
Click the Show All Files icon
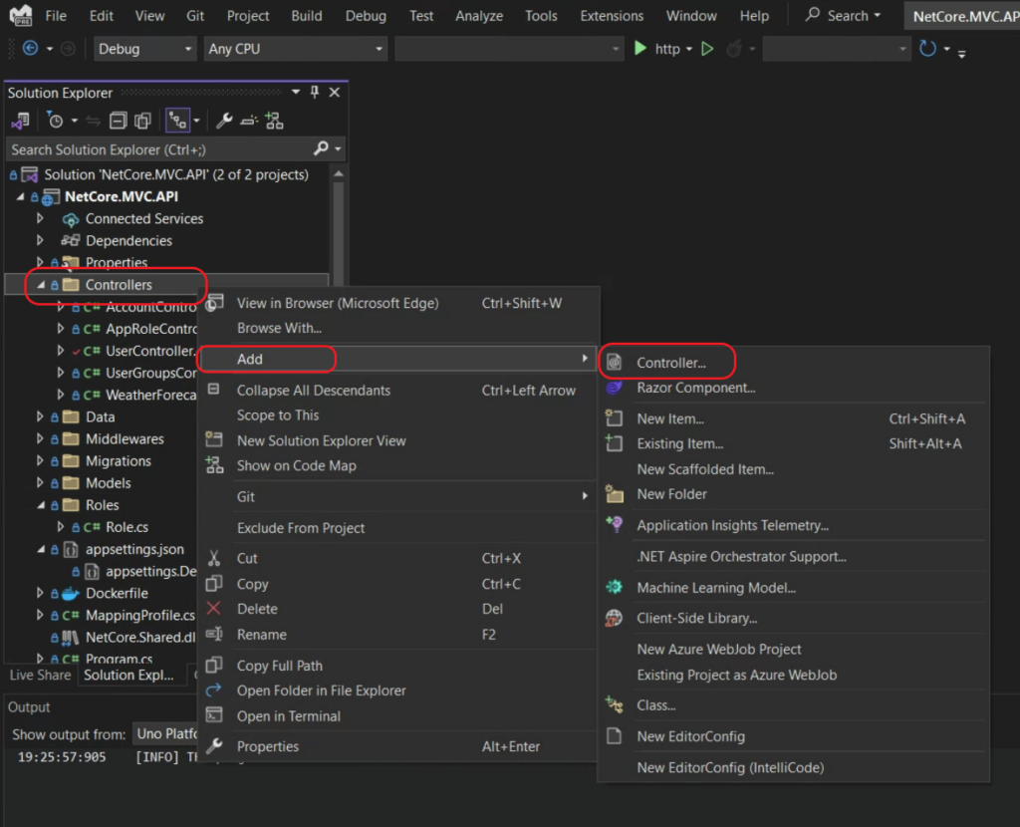[142, 121]
